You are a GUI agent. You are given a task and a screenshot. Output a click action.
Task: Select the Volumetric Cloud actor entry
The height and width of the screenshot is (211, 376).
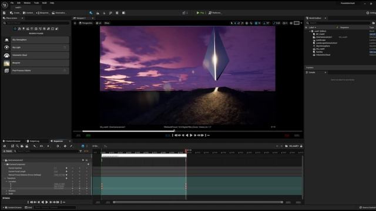pos(40,55)
